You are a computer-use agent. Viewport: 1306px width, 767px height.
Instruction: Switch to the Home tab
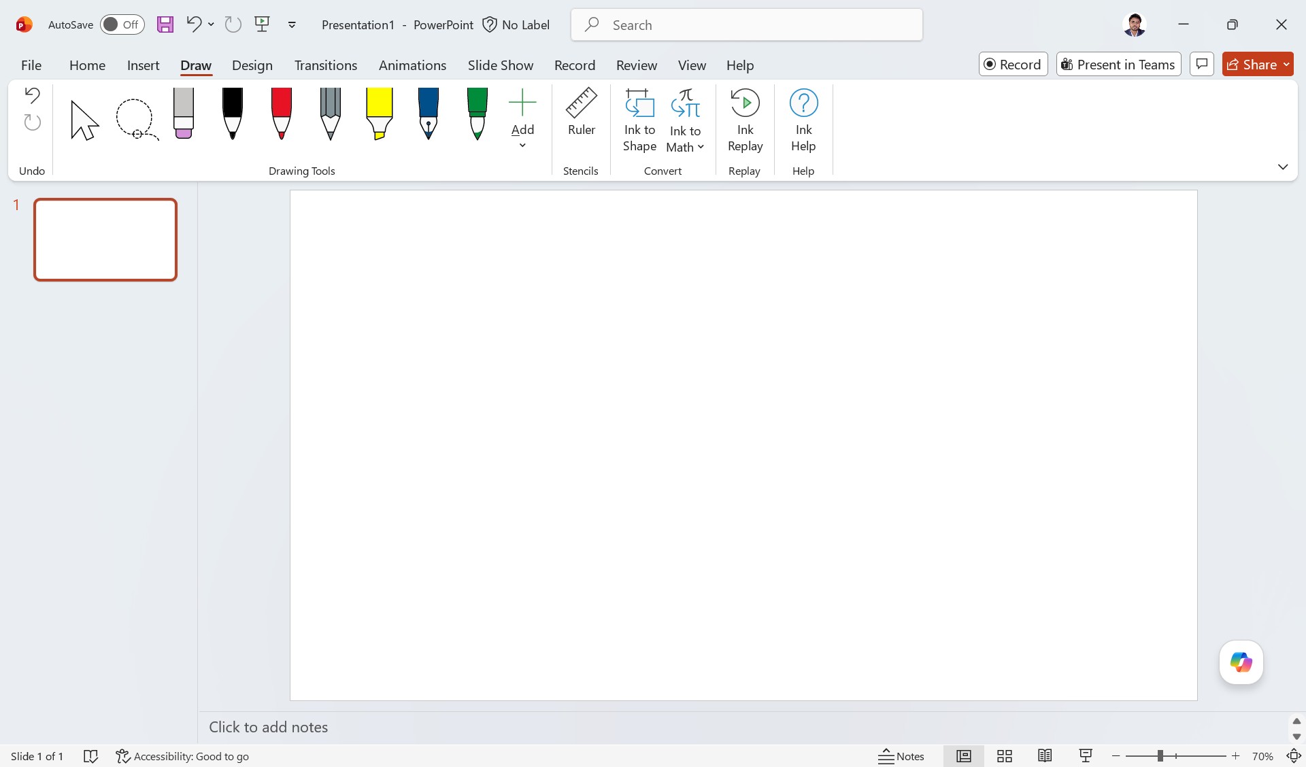coord(87,65)
